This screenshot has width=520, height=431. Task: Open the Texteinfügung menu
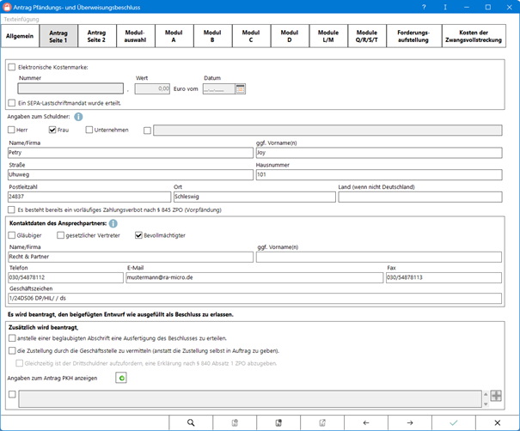click(21, 18)
